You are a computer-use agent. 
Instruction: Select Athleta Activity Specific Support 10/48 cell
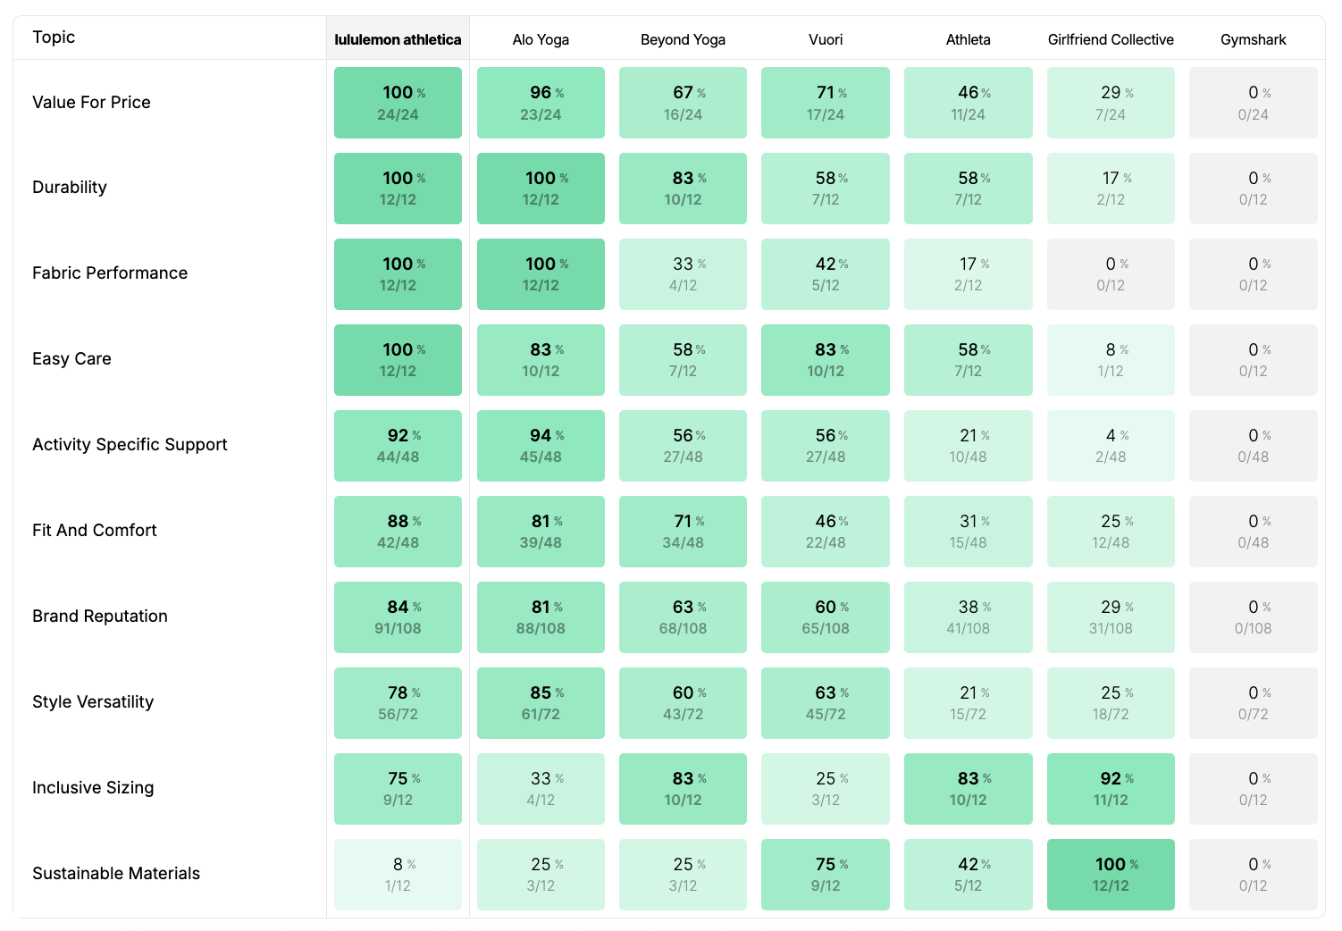tap(968, 446)
